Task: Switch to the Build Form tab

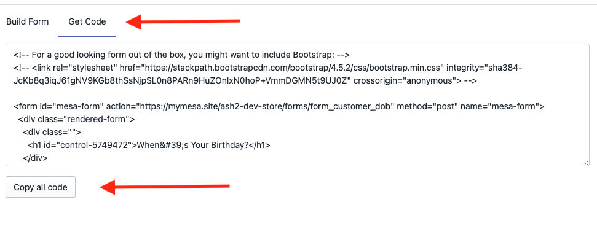Action: point(28,21)
